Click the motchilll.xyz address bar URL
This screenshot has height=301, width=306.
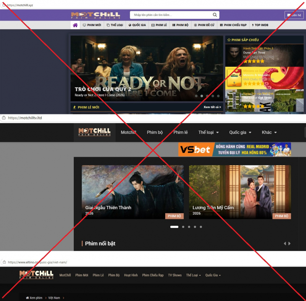coord(20,5)
